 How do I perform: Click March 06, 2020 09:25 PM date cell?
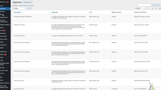tap(141, 36)
